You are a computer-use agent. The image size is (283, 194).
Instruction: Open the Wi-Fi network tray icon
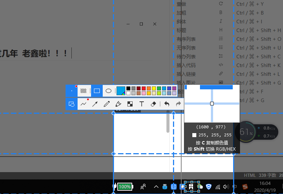(218, 187)
